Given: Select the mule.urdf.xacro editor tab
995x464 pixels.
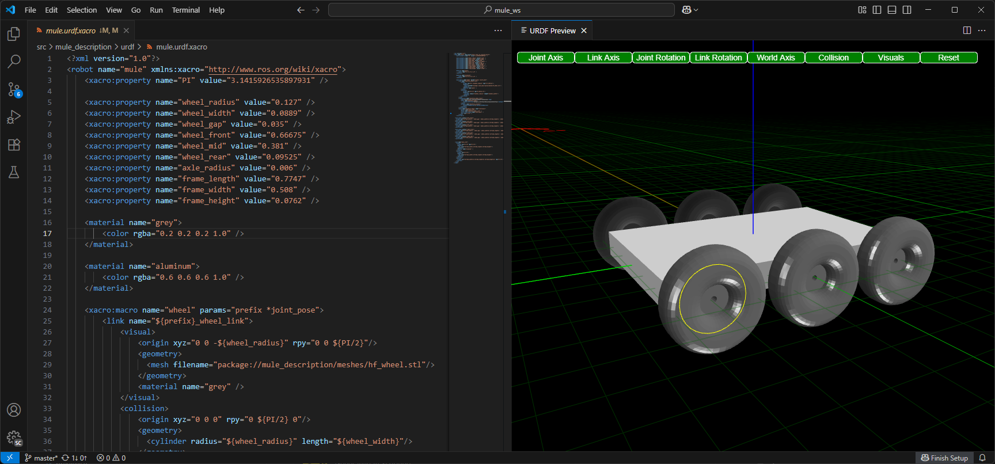Looking at the screenshot, I should pos(81,31).
